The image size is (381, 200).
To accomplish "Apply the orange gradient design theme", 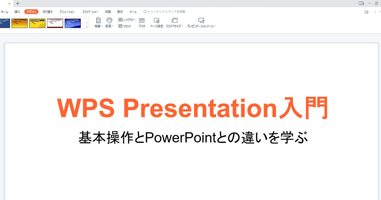I will click(19, 23).
